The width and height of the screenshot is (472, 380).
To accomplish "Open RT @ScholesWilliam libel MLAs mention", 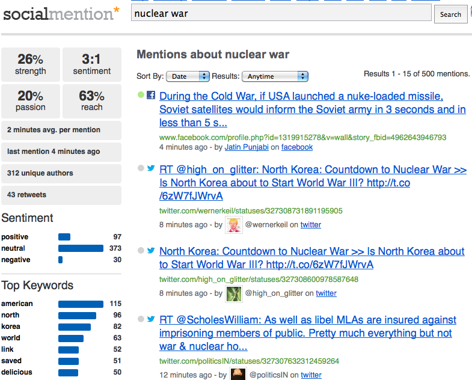I will point(308,333).
